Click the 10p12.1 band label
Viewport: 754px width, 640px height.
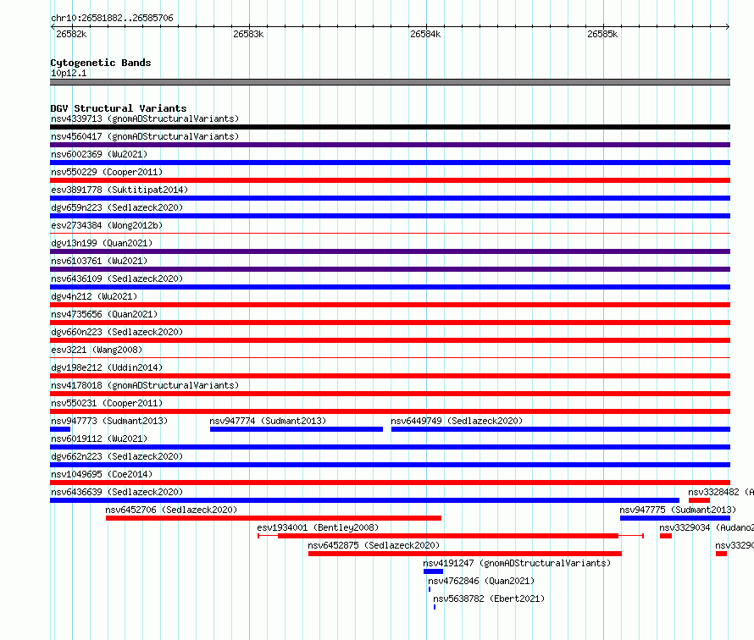coord(69,73)
